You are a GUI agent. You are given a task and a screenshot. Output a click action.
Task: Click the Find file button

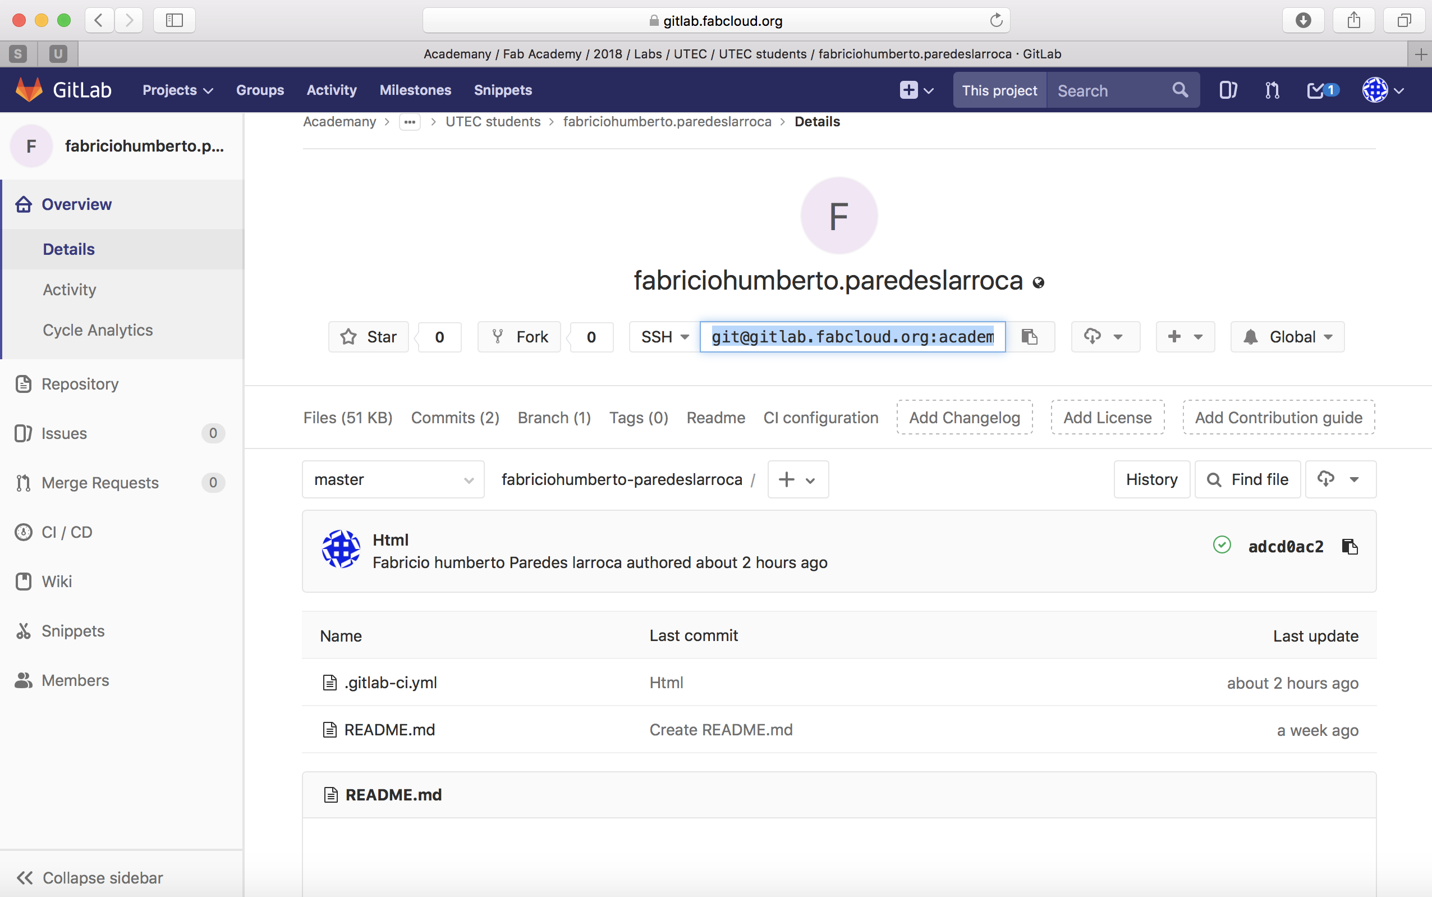1247,479
